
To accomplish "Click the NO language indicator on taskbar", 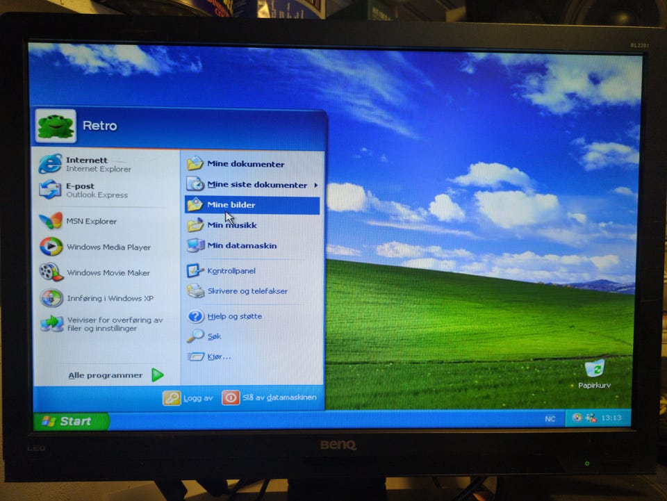I will click(x=550, y=419).
